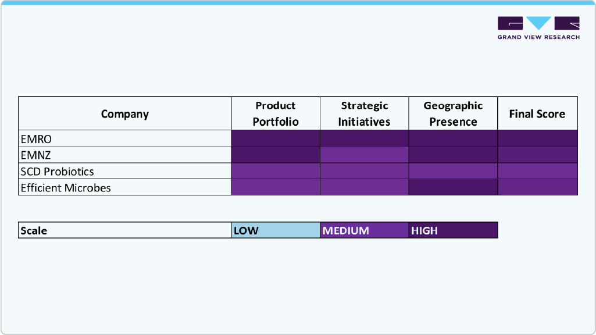Select the blue triangle in the GVR logo
Image resolution: width=596 pixels, height=335 pixels.
(x=538, y=24)
